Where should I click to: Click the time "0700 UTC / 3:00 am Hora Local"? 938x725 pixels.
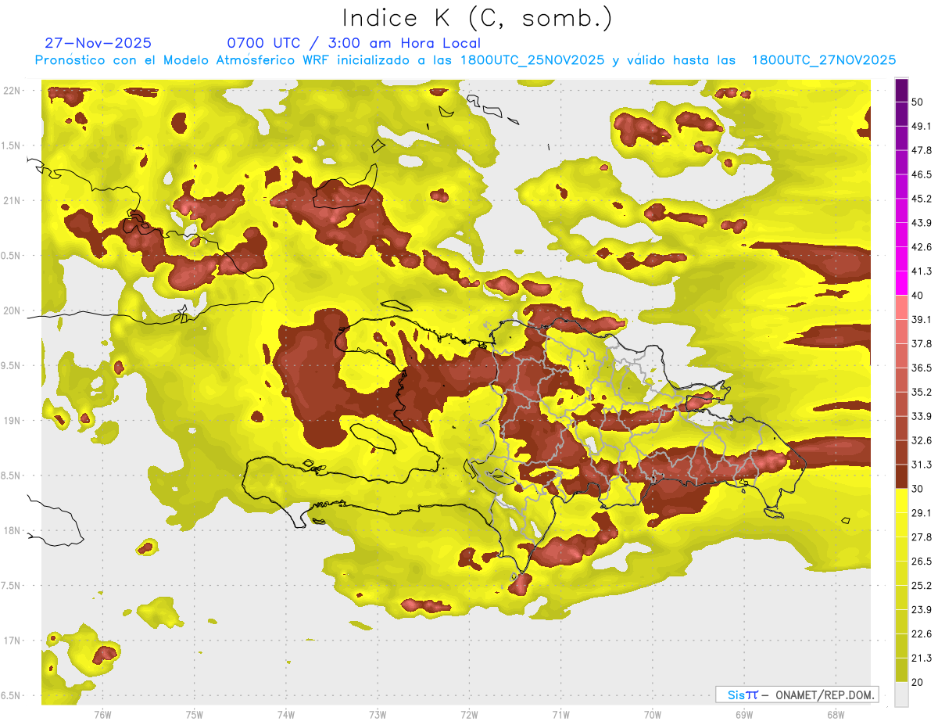click(x=353, y=43)
